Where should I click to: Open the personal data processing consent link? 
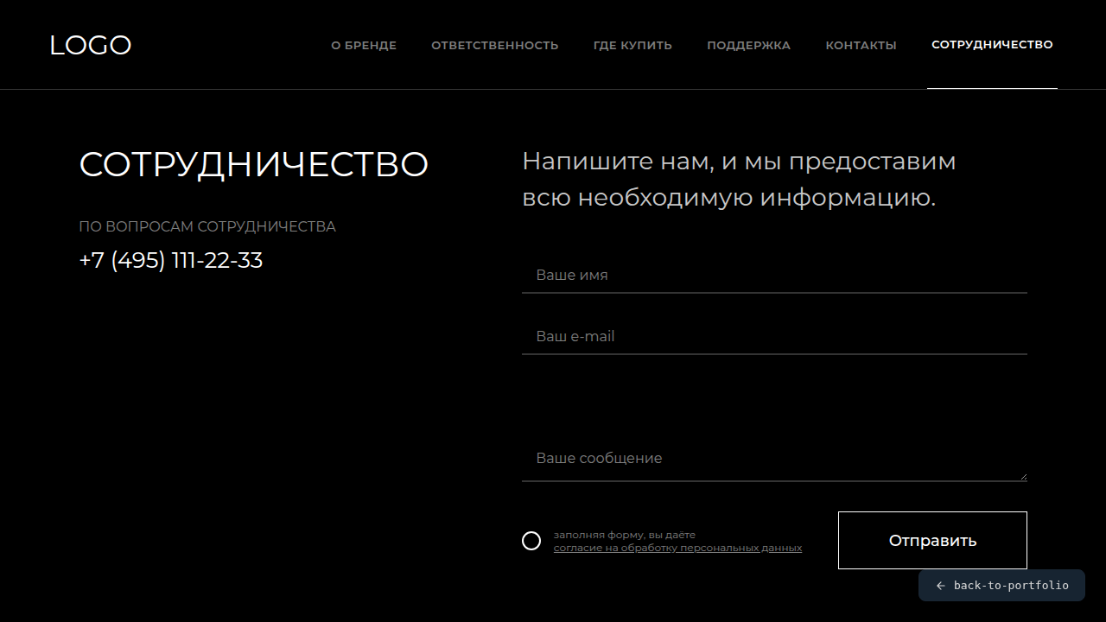click(677, 548)
